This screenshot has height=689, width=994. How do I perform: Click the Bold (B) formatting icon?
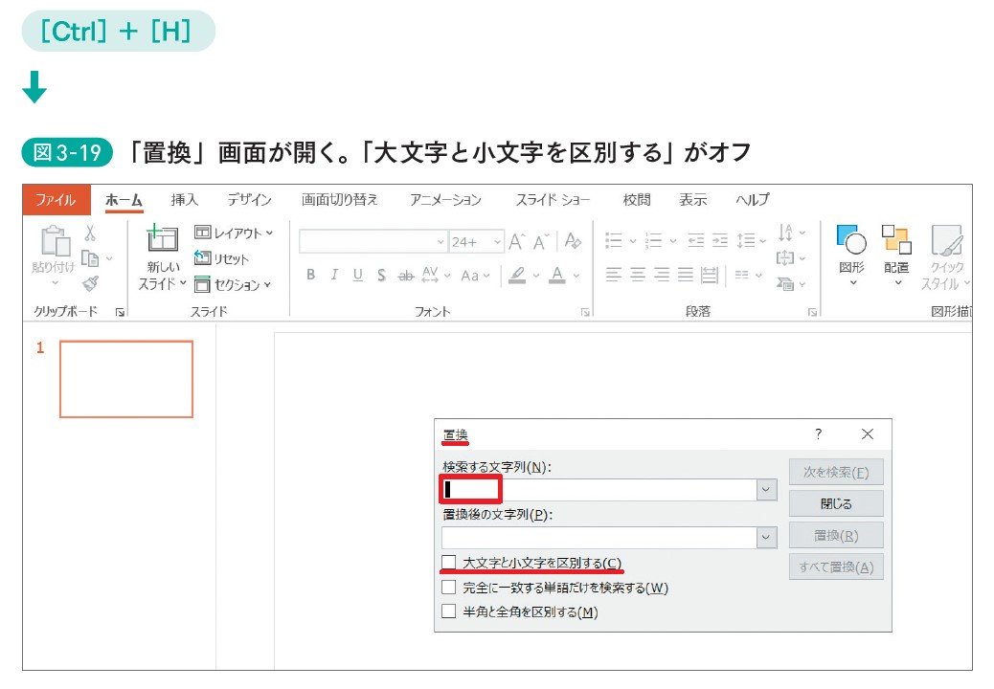click(x=310, y=276)
